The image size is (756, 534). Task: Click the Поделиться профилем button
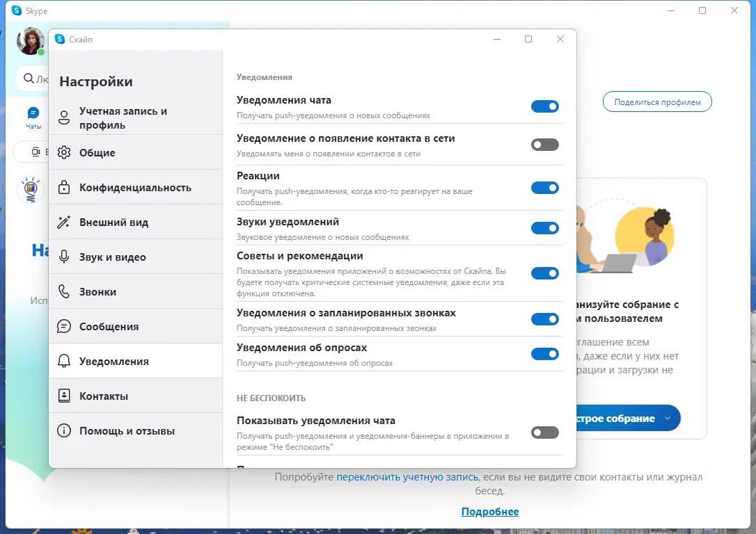(x=656, y=101)
